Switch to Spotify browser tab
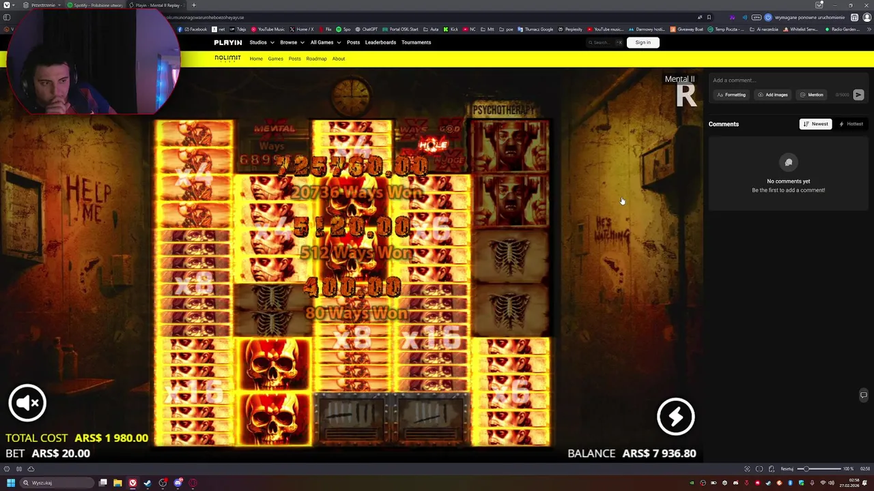 point(96,5)
